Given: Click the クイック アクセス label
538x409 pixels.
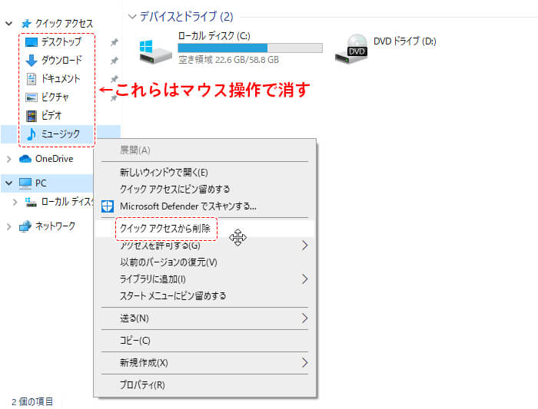Looking at the screenshot, I should click(x=64, y=24).
